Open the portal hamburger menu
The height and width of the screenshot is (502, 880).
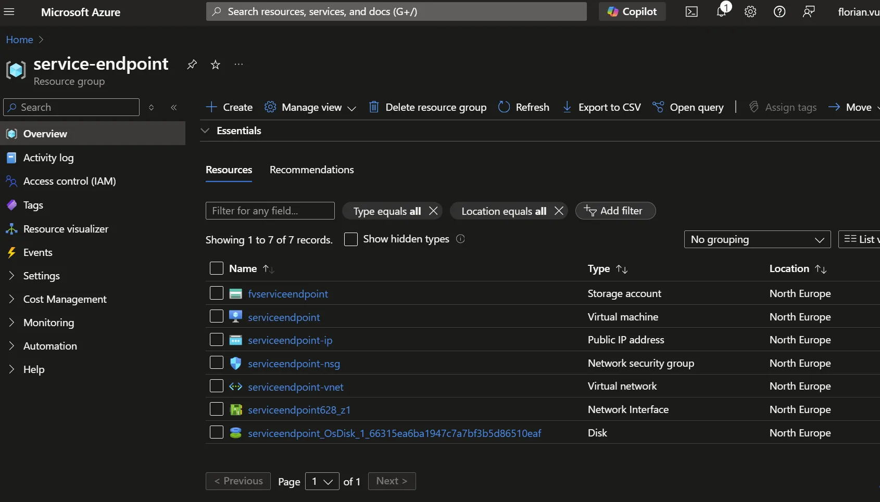[x=9, y=11]
